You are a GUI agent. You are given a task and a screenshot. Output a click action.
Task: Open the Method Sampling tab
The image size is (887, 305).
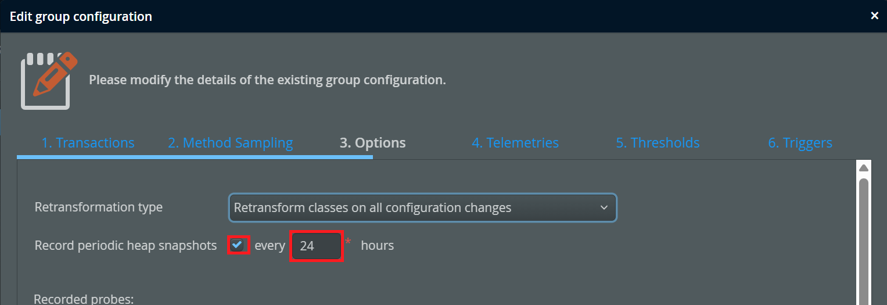pos(230,143)
